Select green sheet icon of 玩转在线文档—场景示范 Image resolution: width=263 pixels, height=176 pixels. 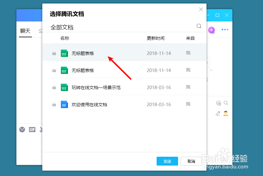[64, 87]
